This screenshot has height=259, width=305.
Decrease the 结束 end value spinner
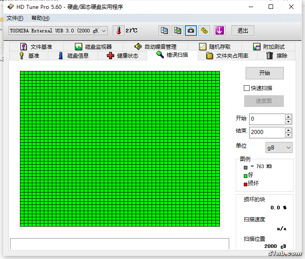pos(289,134)
